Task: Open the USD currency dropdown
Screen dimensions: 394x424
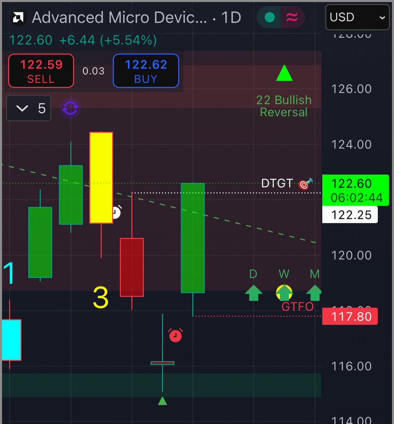Action: pos(357,17)
